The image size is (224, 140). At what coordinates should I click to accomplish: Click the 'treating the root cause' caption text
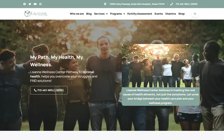click(160, 97)
